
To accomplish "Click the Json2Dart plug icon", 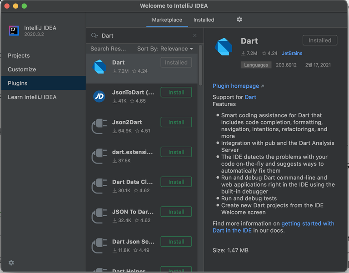I will (99, 126).
